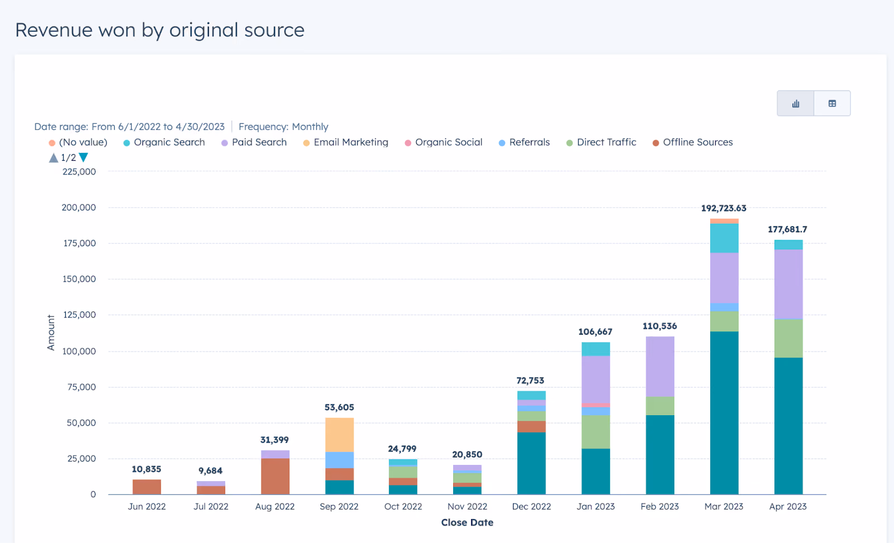Click the 20,850 total label
The width and height of the screenshot is (894, 543).
(x=467, y=454)
